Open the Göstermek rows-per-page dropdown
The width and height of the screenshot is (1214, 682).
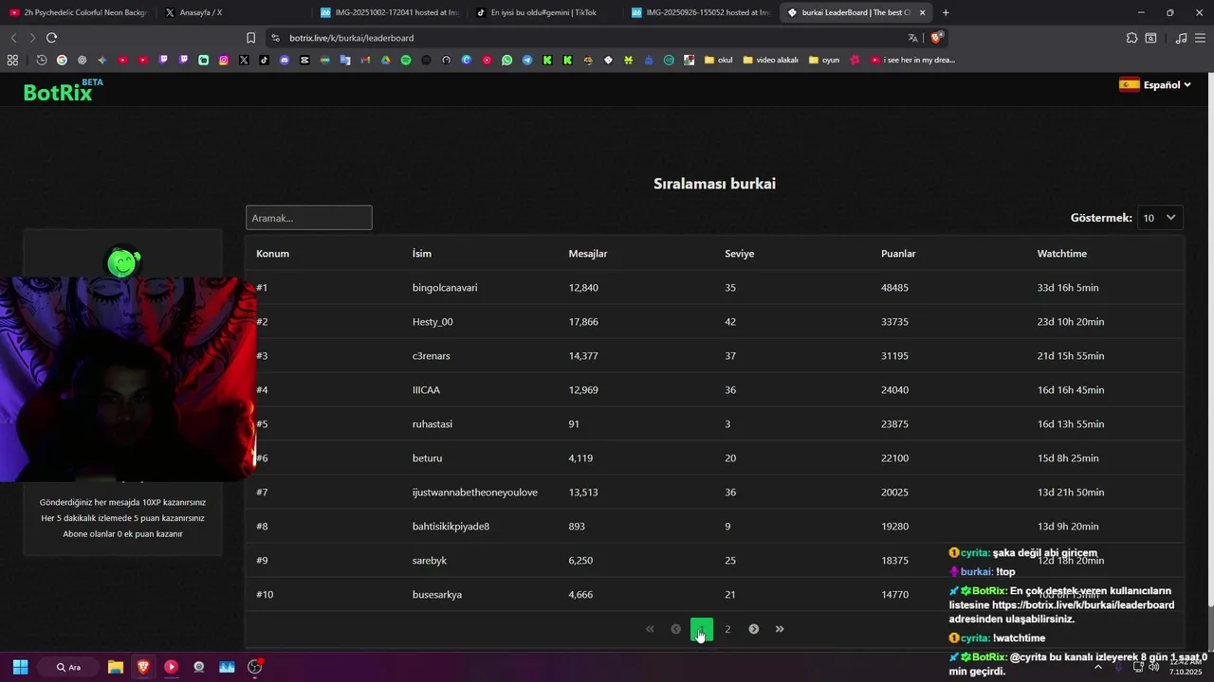(1160, 218)
